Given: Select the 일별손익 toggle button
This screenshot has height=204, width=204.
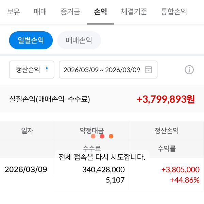Looking at the screenshot, I should 31,40.
